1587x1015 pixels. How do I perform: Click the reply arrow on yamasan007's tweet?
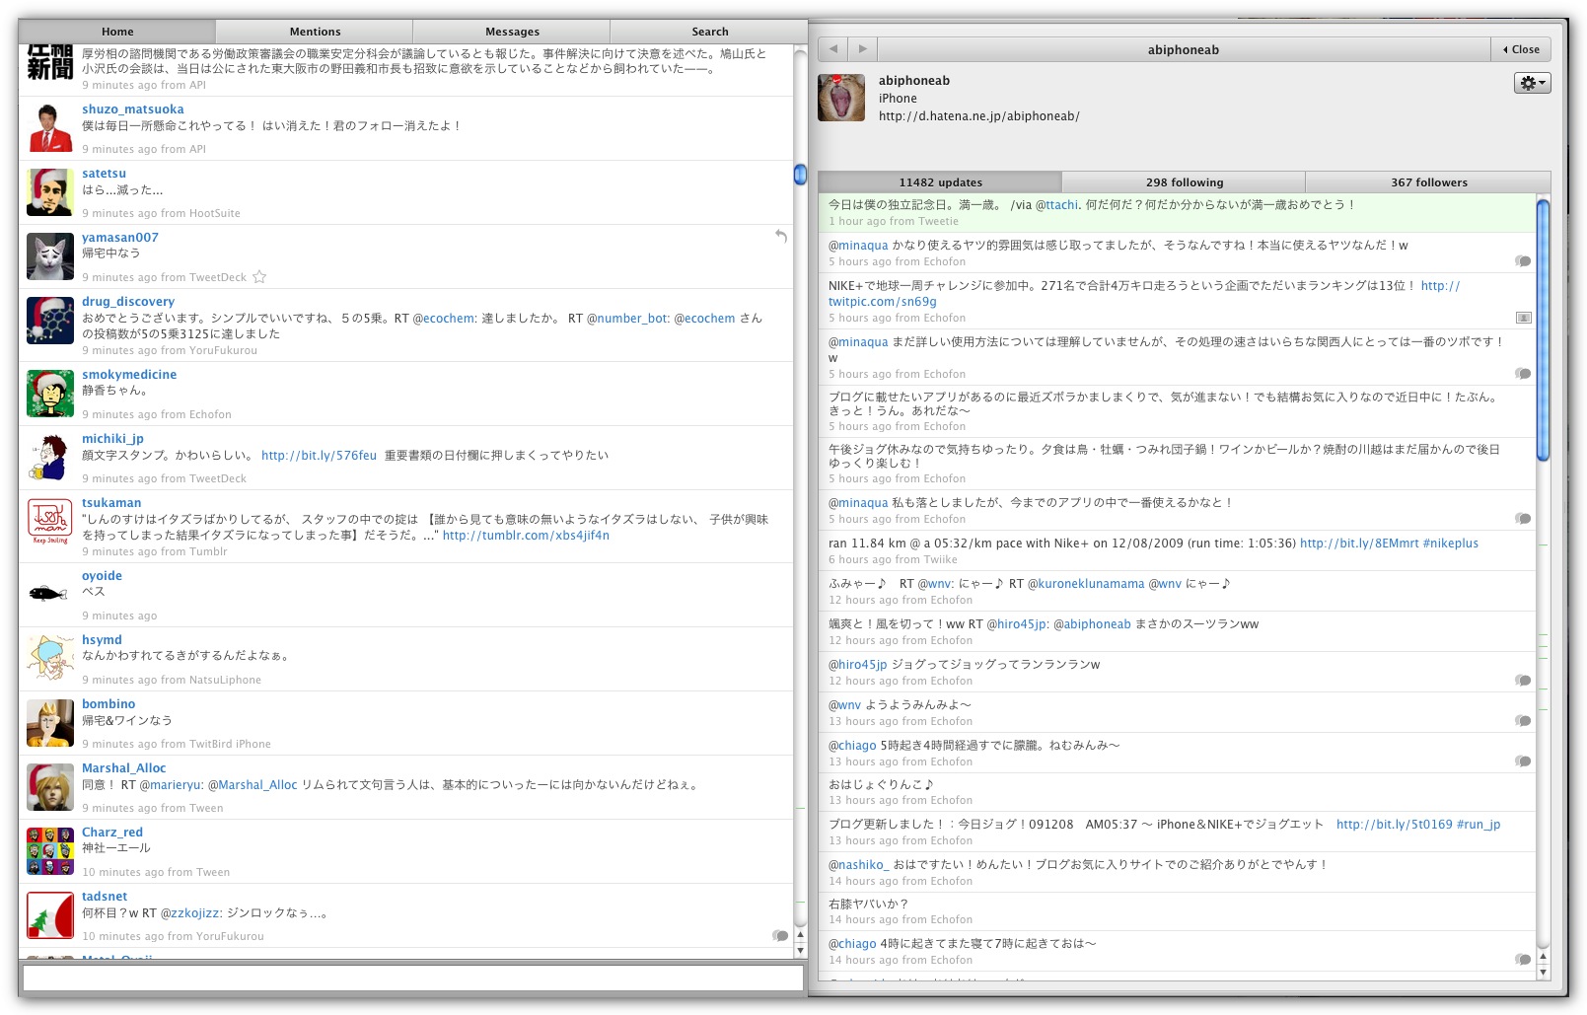point(781,237)
